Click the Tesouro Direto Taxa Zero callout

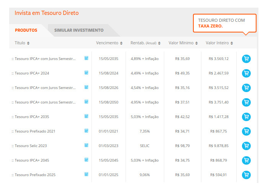[224, 23]
